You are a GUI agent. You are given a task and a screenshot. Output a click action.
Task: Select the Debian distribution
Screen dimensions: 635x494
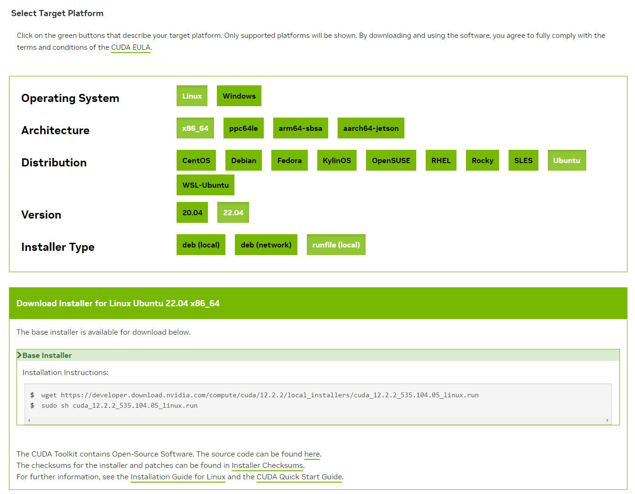244,160
